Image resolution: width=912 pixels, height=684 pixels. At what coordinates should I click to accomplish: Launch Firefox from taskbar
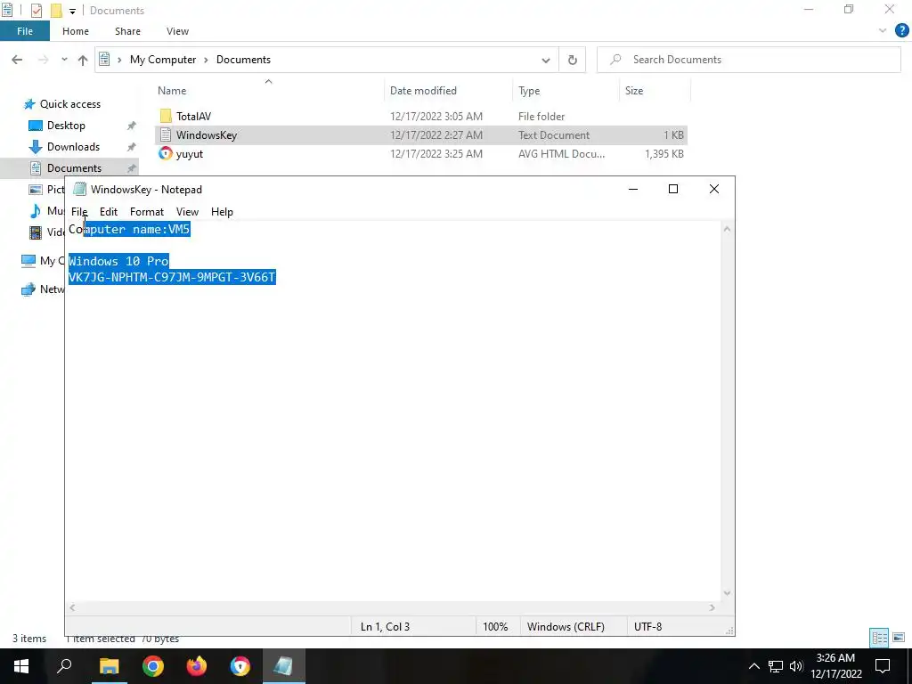point(197,666)
